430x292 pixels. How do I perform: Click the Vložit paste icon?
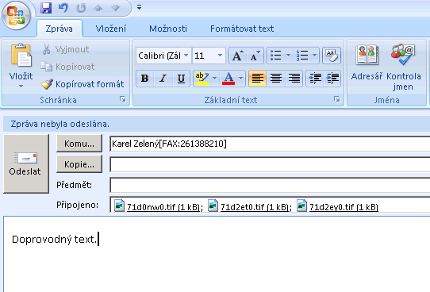21,56
